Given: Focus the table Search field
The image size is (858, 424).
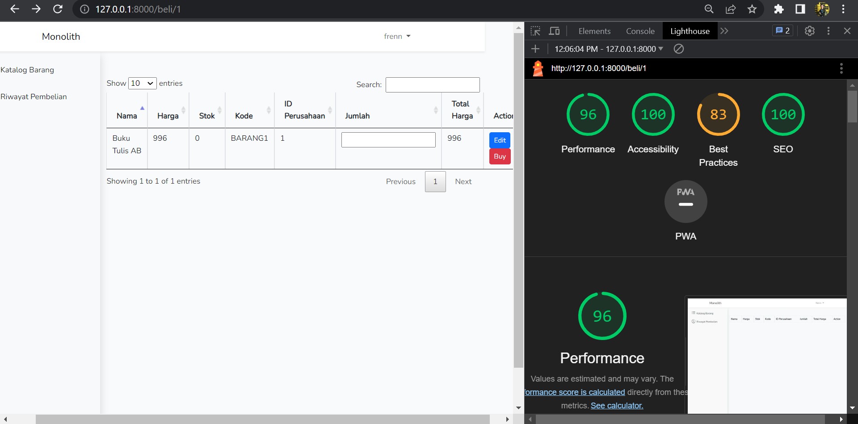Looking at the screenshot, I should pos(433,84).
